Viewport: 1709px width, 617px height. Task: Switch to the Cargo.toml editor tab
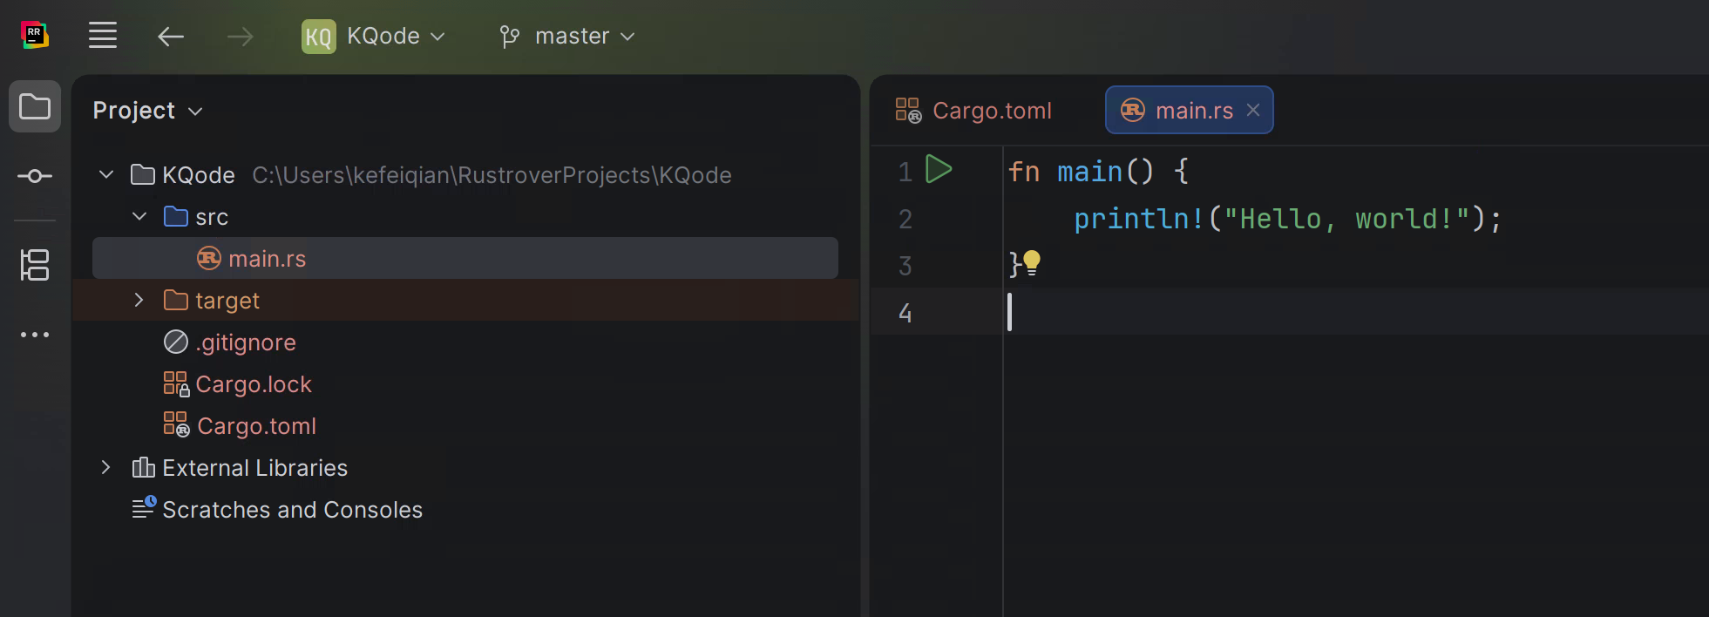(974, 111)
